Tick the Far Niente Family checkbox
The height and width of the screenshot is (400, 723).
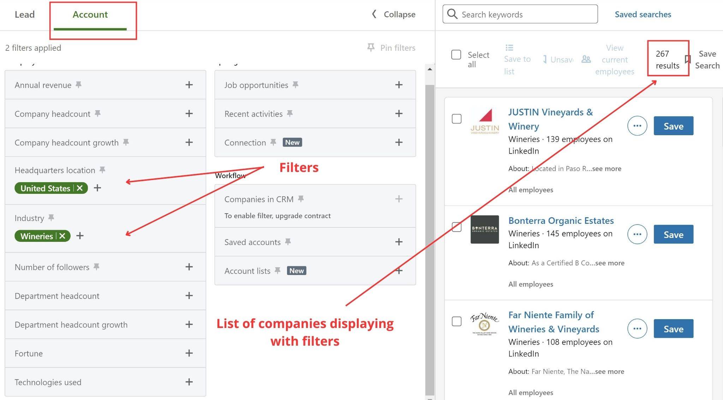(456, 321)
